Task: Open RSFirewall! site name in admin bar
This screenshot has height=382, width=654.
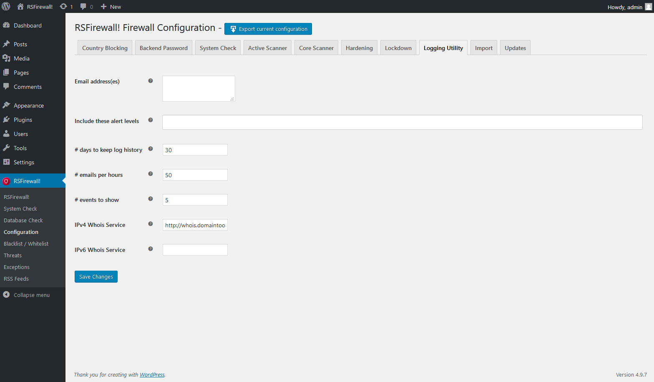Action: (x=40, y=7)
